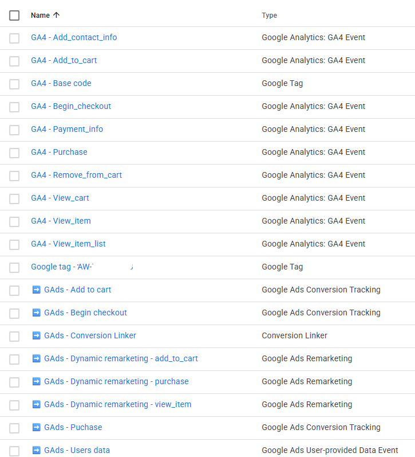Tick checkbox for GAds - Add to cart

[14, 291]
